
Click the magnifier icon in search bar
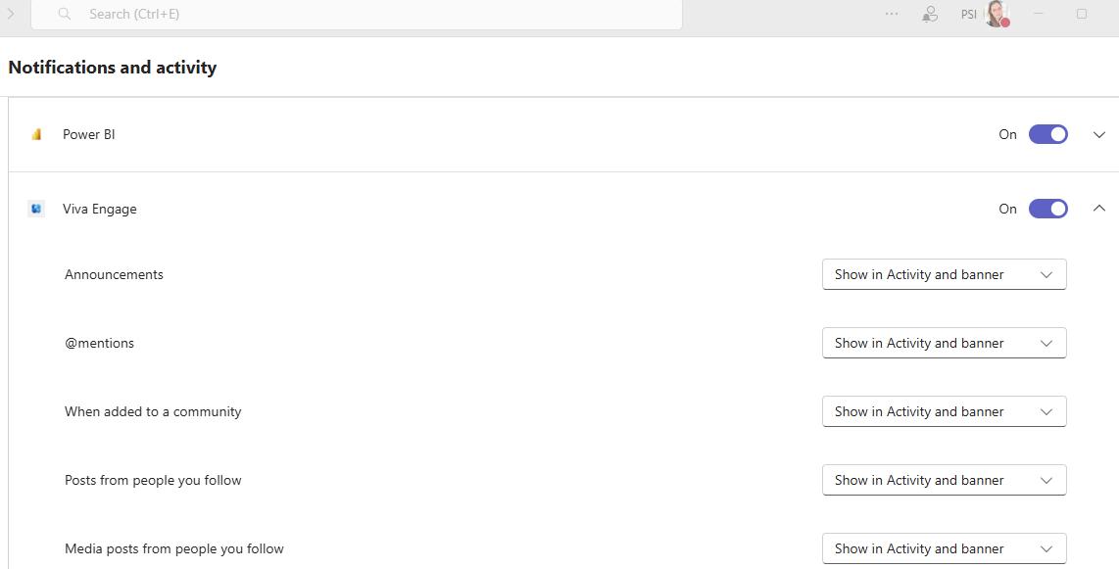coord(65,14)
